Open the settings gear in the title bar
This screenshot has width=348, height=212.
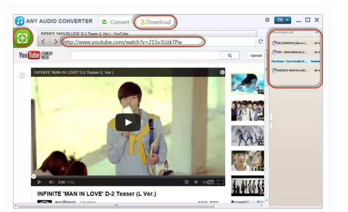pos(267,20)
